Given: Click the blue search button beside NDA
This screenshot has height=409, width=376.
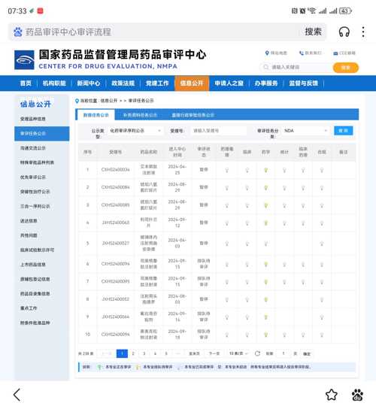Looking at the screenshot, I should click(x=344, y=131).
